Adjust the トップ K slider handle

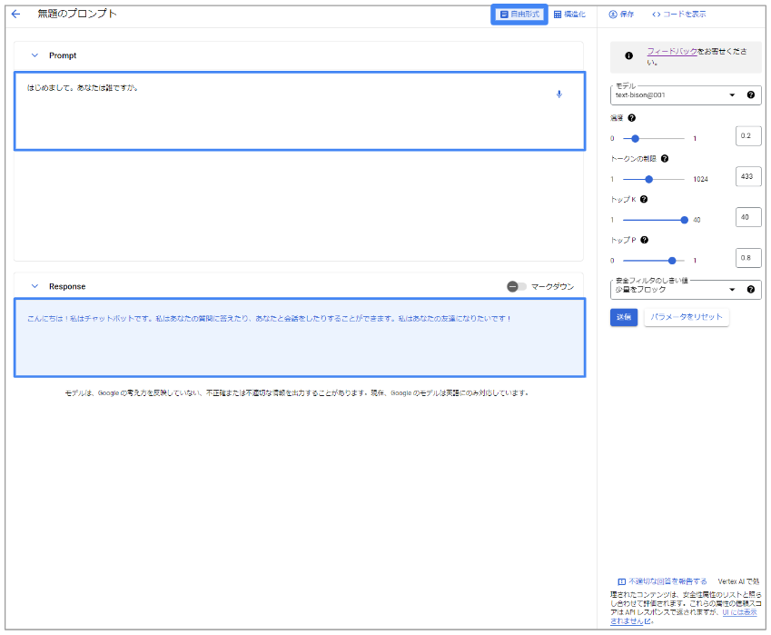684,220
